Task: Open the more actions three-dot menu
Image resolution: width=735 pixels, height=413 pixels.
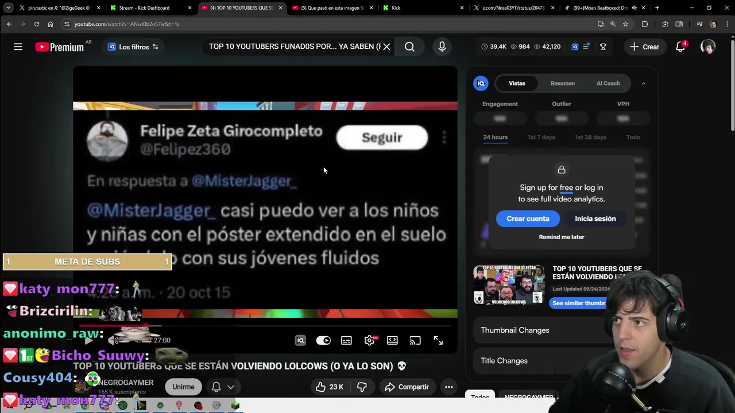Action: pyautogui.click(x=449, y=387)
